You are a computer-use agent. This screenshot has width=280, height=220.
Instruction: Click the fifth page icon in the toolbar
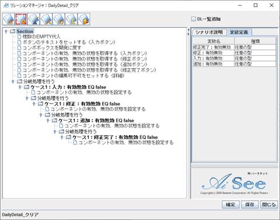pyautogui.click(x=59, y=19)
